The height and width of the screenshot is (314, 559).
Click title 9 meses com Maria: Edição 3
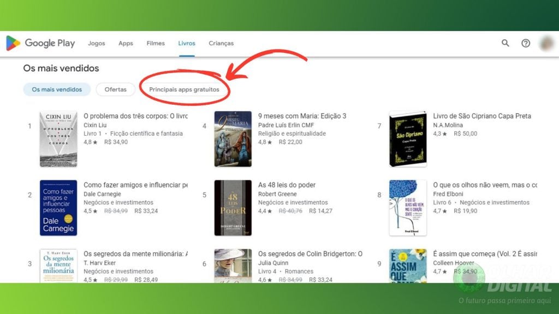[x=302, y=116]
